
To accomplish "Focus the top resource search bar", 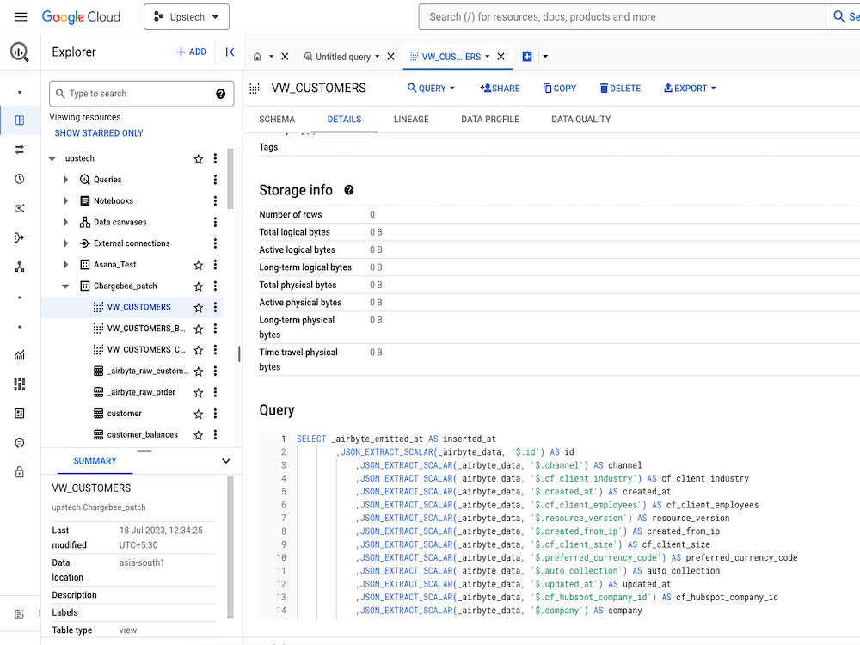I will point(622,17).
